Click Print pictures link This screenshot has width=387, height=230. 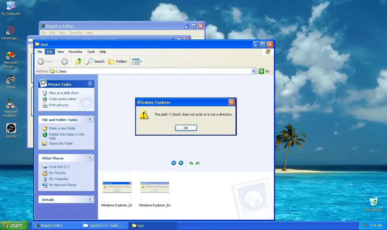point(58,105)
